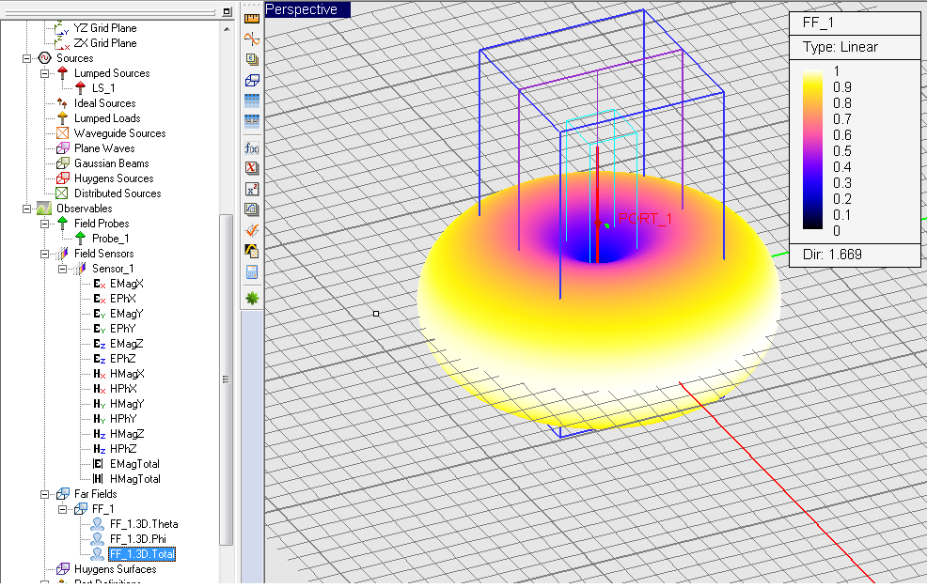Collapse the Sources tree node

(25, 58)
